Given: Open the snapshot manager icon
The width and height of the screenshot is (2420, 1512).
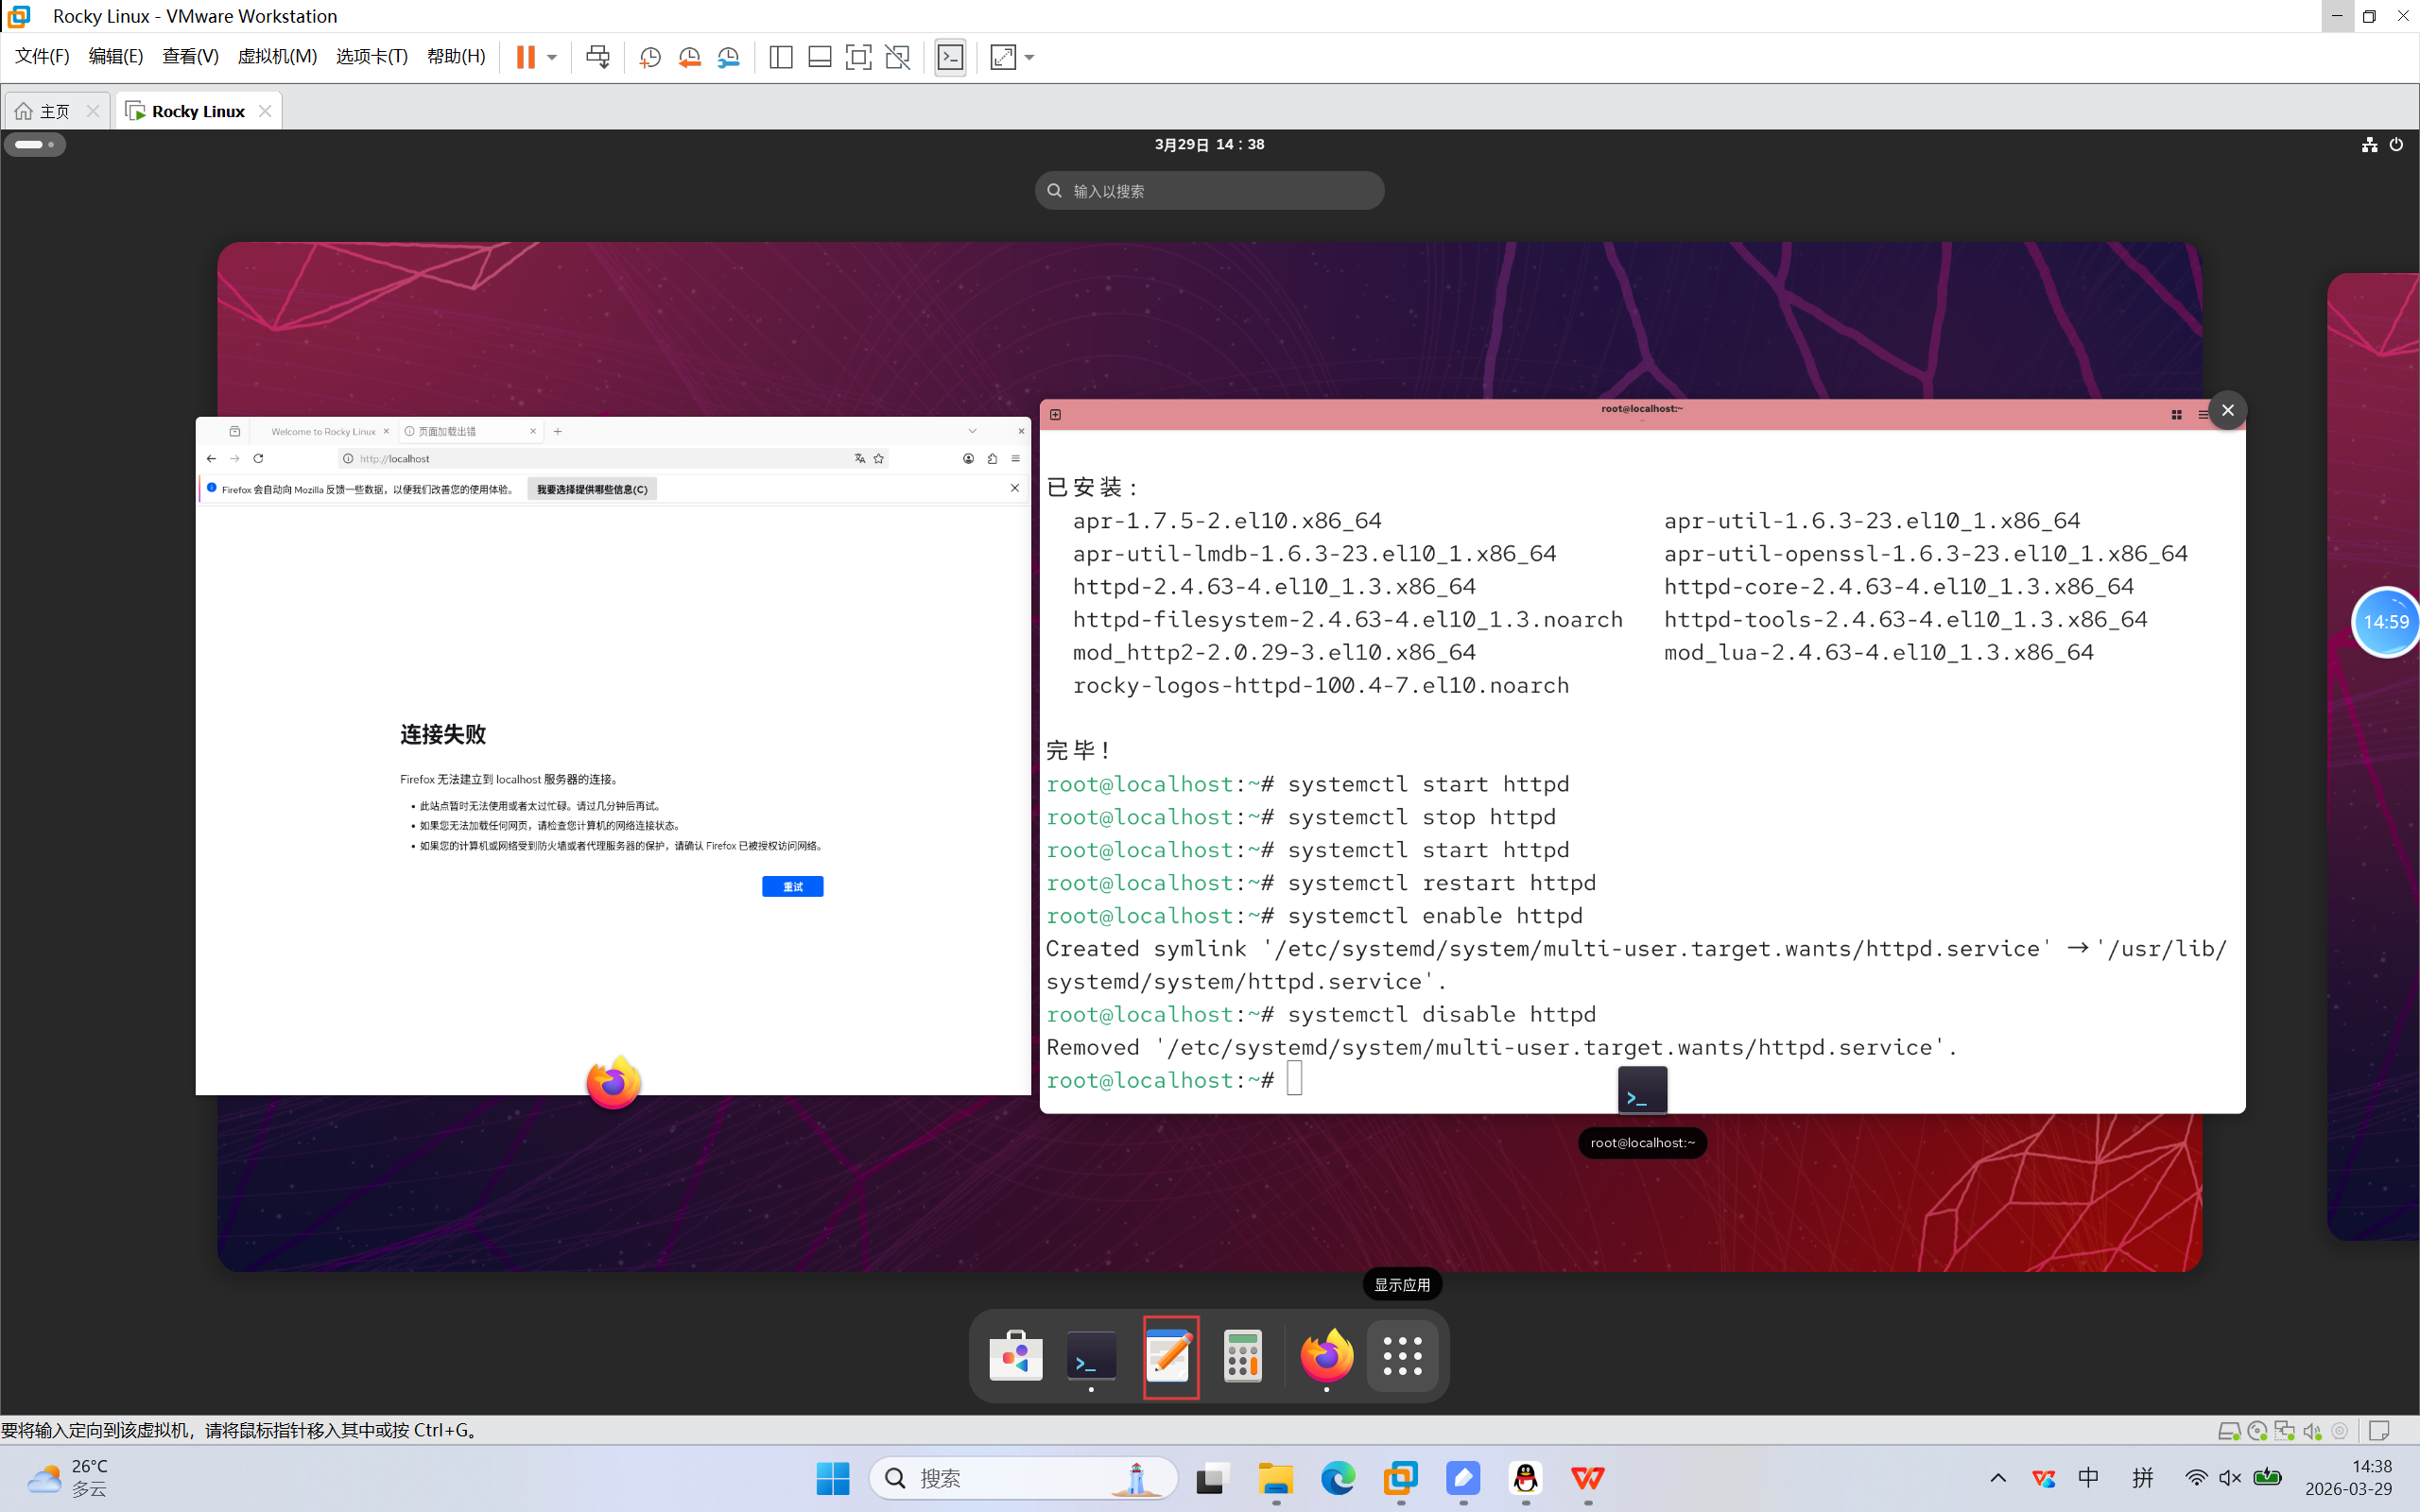Looking at the screenshot, I should [729, 57].
